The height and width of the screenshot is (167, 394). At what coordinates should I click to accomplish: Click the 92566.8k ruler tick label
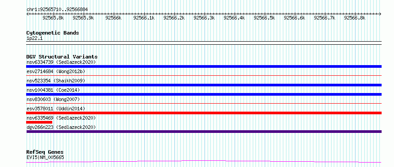coord(355,18)
